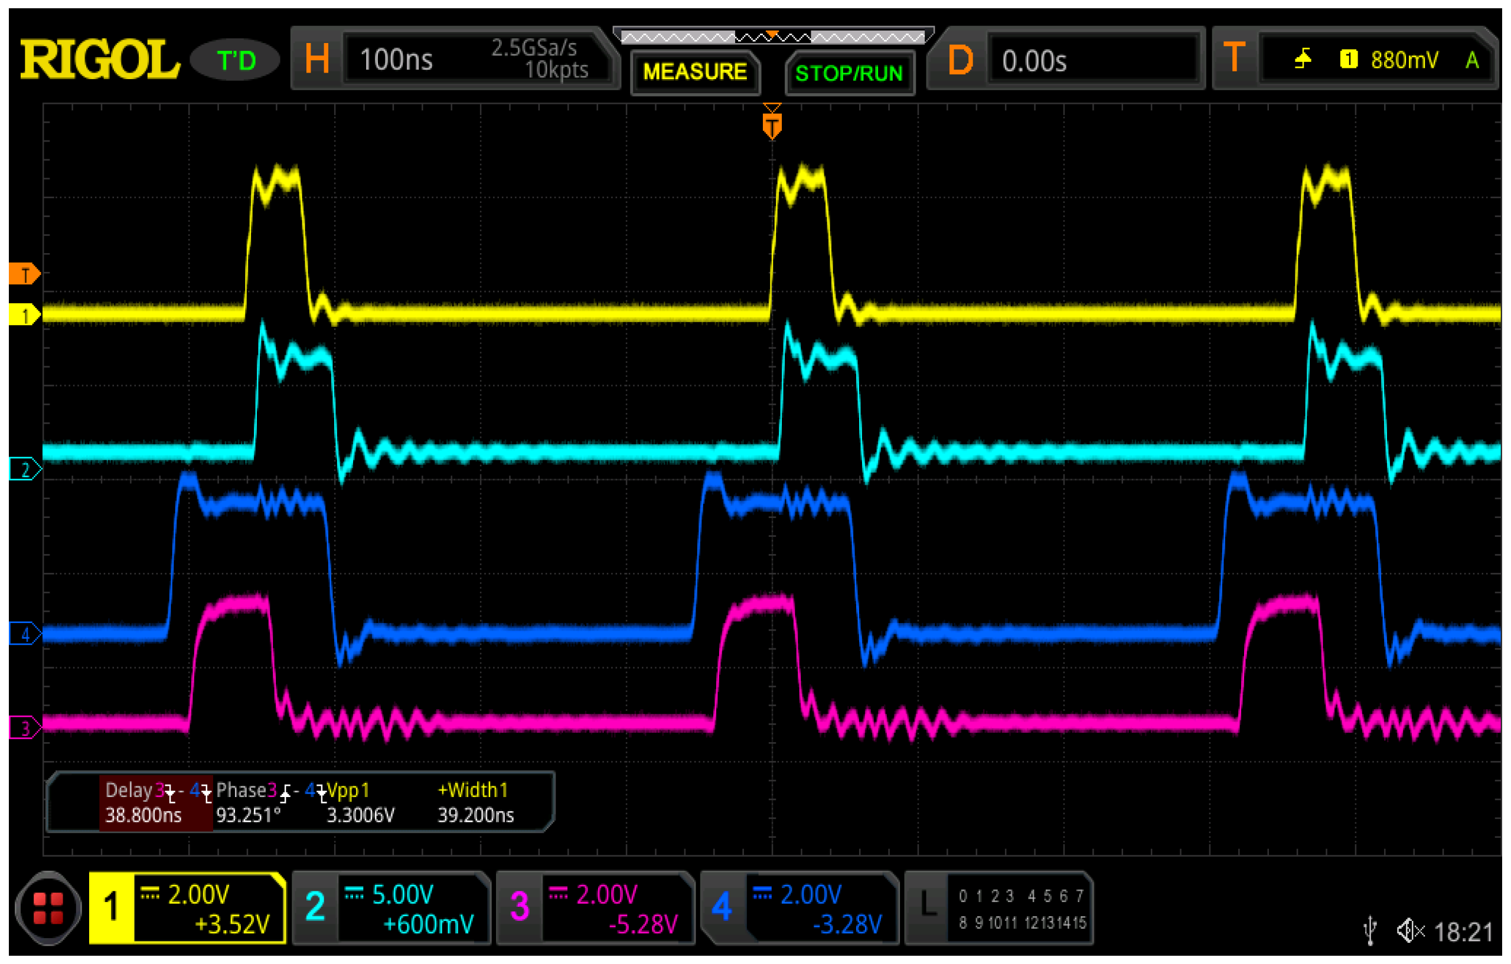Open the MEASURE menu
This screenshot has height=964, width=1511.
[695, 72]
